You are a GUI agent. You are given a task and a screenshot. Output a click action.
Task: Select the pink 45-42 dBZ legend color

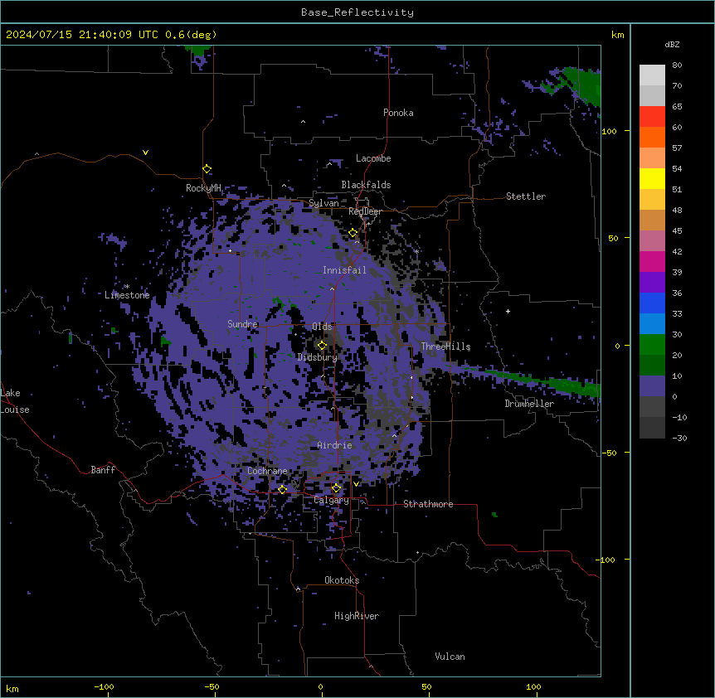(652, 240)
